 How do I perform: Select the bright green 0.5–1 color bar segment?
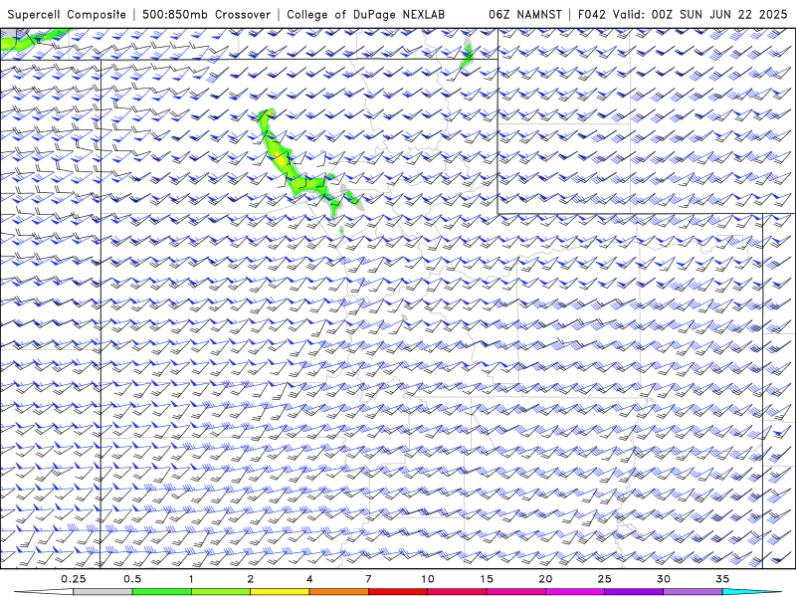162,592
